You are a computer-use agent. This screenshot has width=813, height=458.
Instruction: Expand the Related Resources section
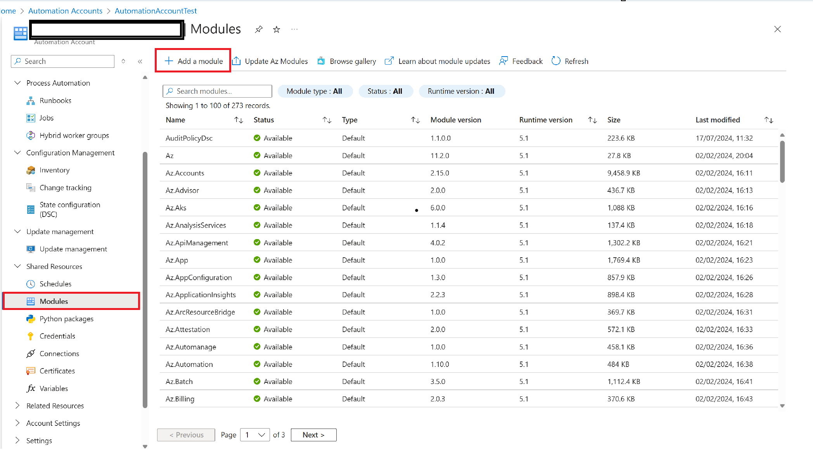point(17,406)
